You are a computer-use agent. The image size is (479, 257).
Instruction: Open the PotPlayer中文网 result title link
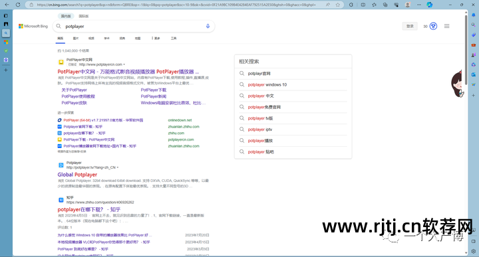(128, 72)
